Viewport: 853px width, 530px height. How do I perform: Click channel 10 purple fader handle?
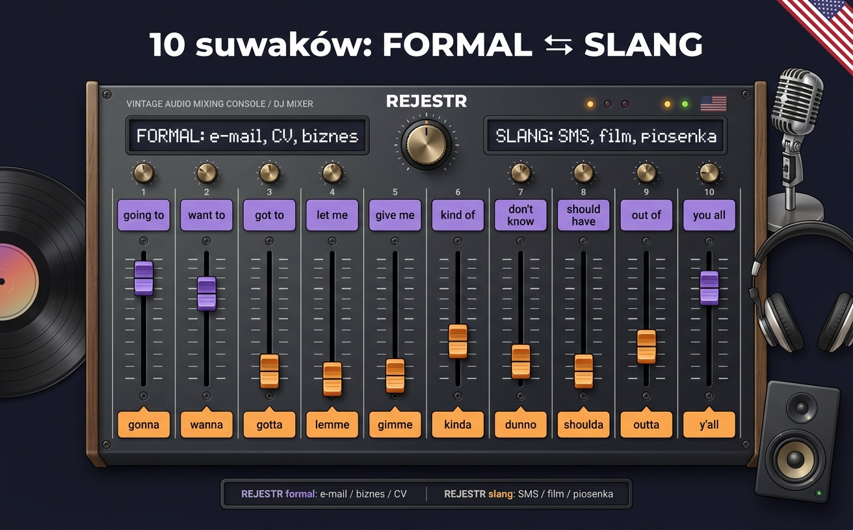click(709, 288)
